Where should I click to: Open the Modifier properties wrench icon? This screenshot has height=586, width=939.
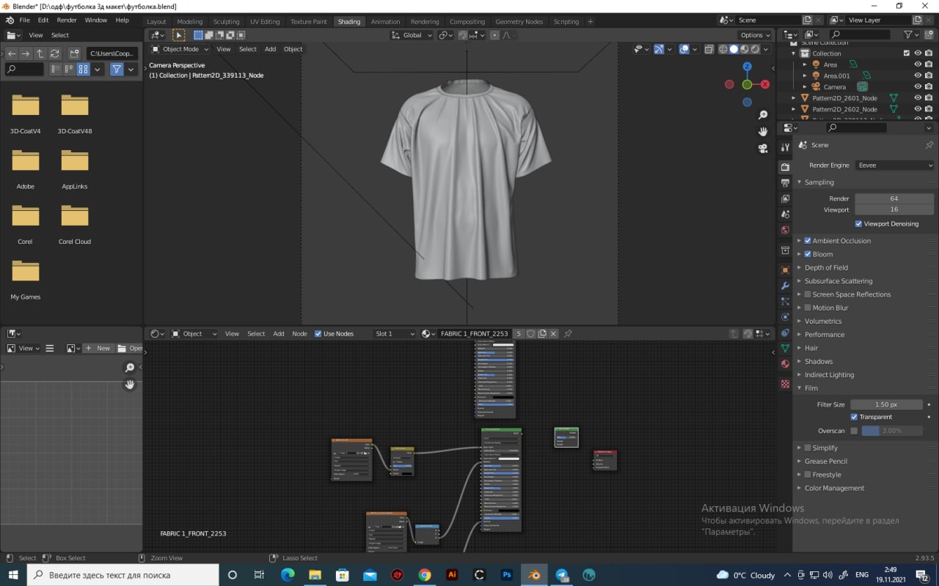(785, 286)
